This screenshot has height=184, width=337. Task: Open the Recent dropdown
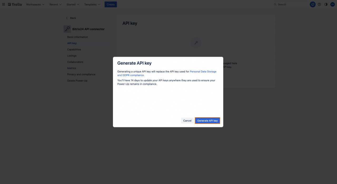(55, 4)
